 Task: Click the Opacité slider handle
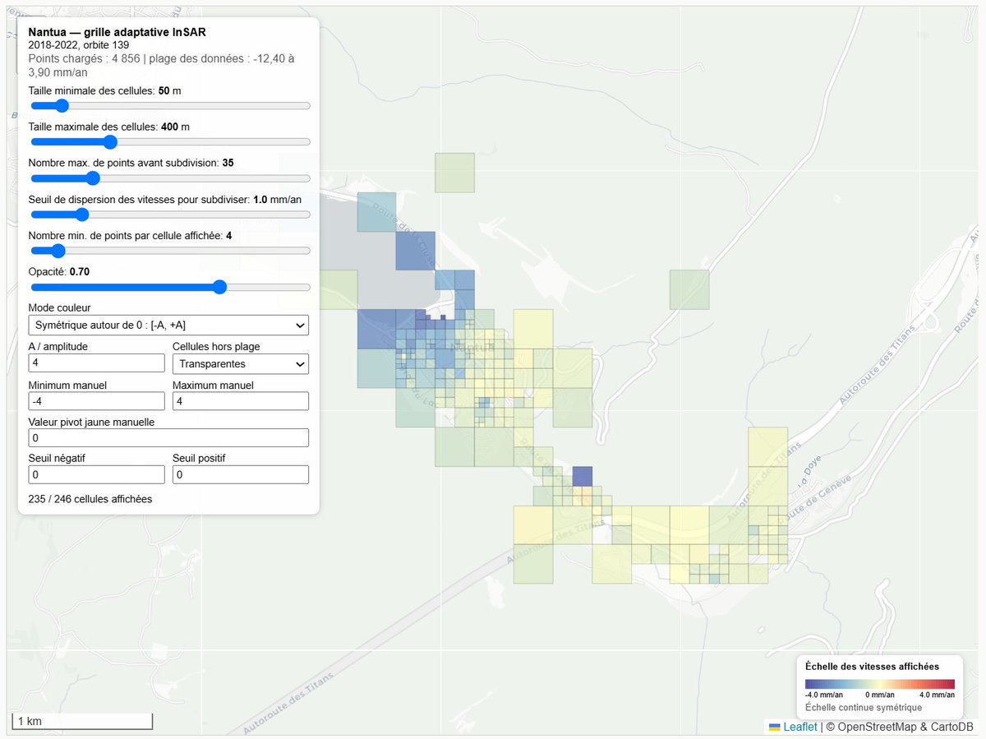[x=219, y=287]
